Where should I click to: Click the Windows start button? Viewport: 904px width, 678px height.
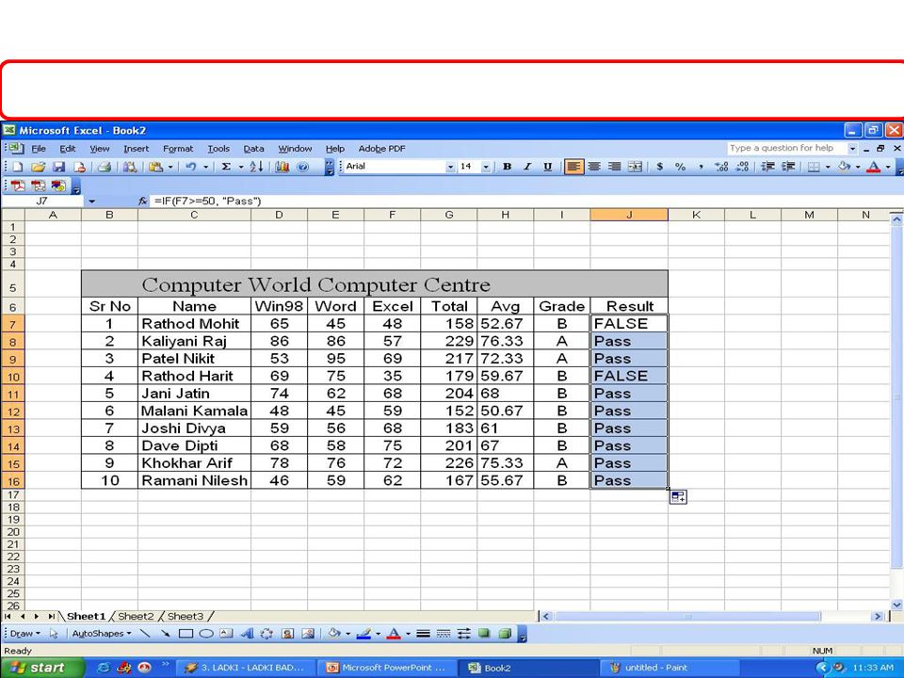42,668
